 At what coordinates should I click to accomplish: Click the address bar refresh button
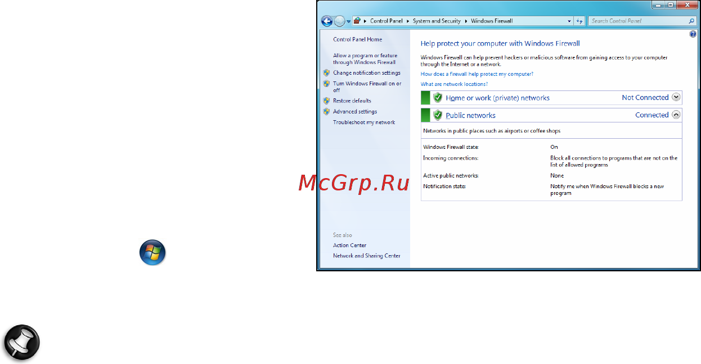pyautogui.click(x=579, y=21)
